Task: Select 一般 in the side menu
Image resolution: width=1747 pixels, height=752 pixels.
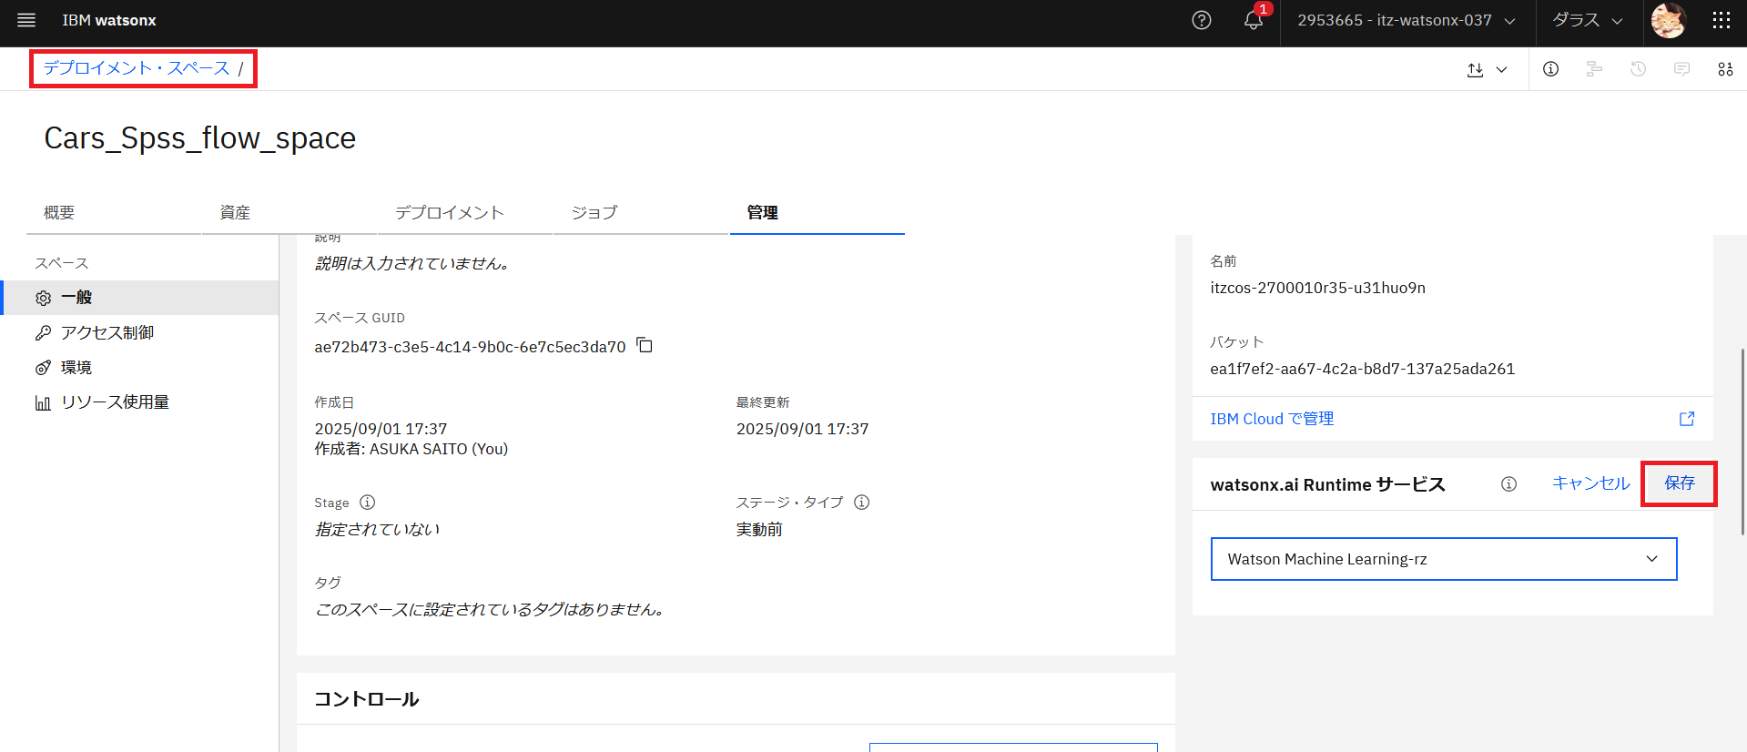Action: (141, 298)
